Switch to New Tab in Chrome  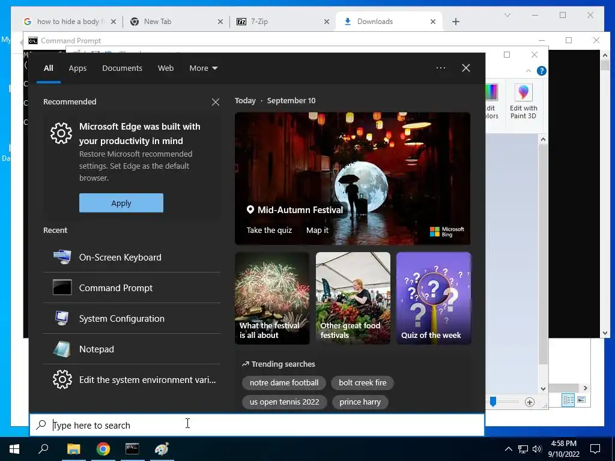177,22
